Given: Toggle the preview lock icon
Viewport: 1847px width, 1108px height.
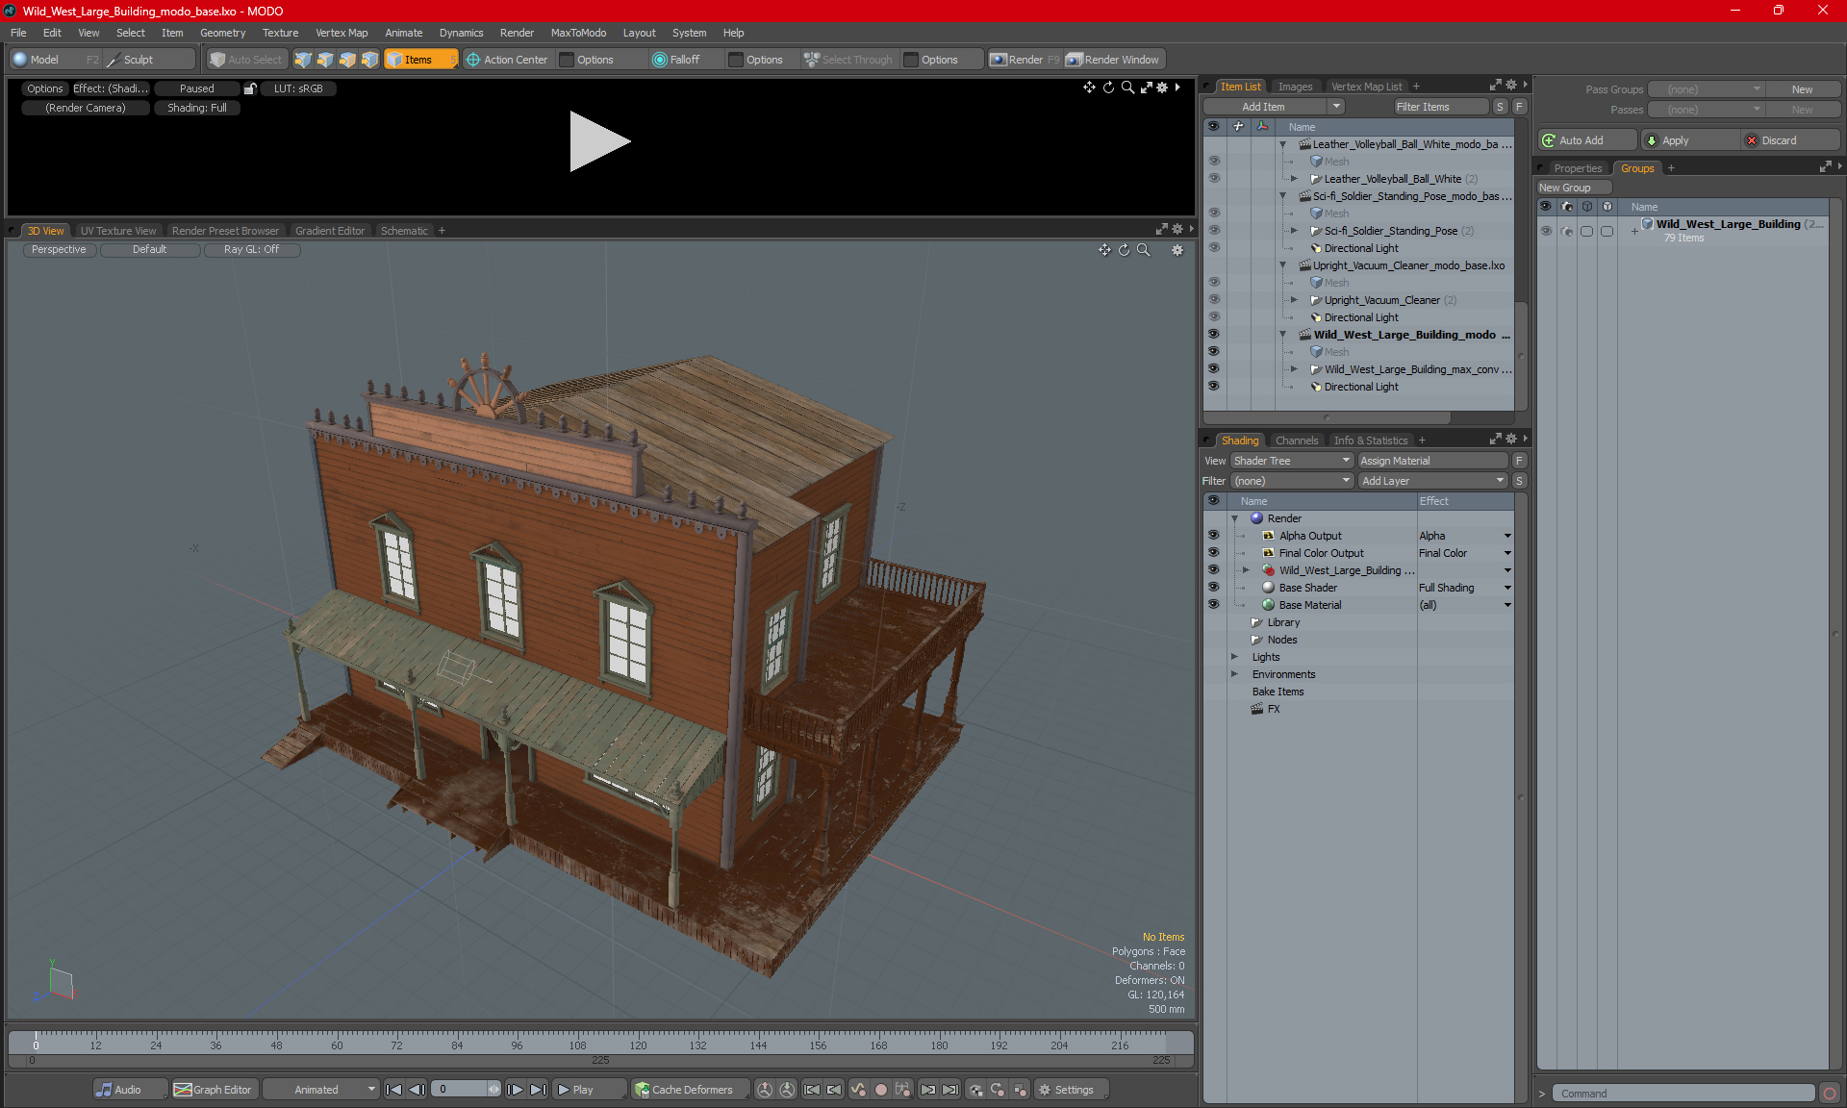Looking at the screenshot, I should (250, 88).
